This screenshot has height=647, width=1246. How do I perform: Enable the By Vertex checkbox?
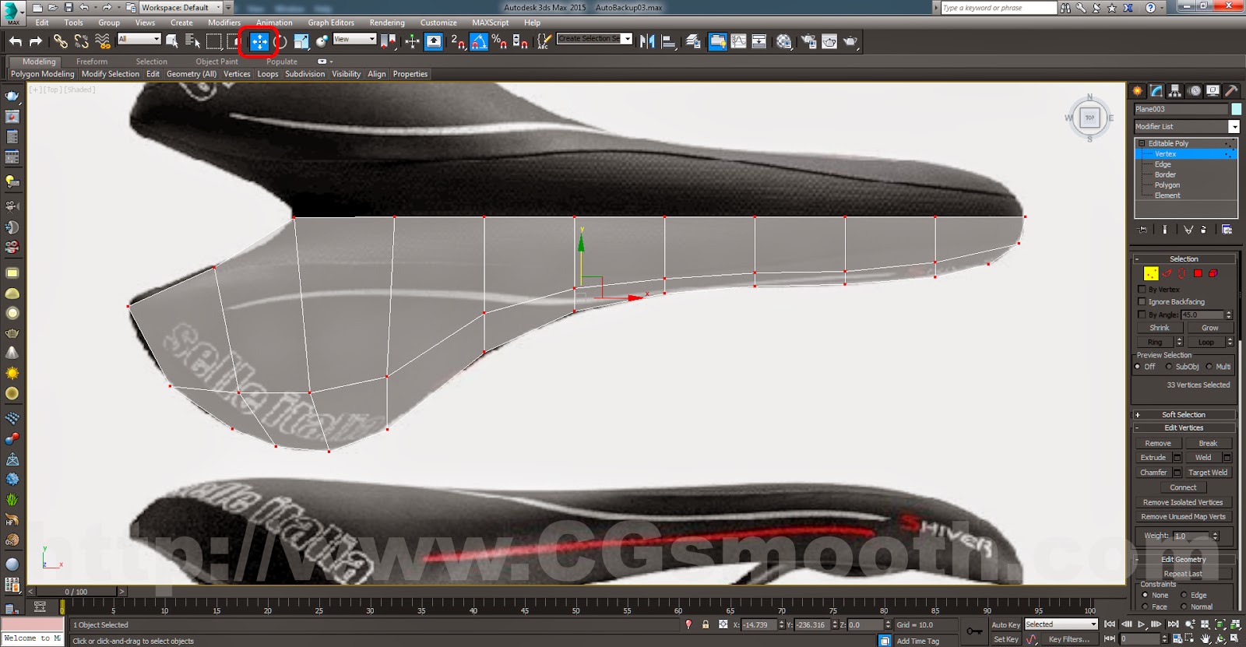pos(1142,289)
